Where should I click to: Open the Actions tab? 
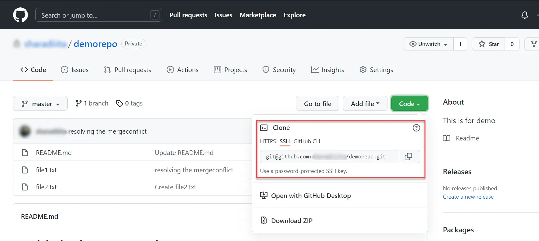coord(182,70)
